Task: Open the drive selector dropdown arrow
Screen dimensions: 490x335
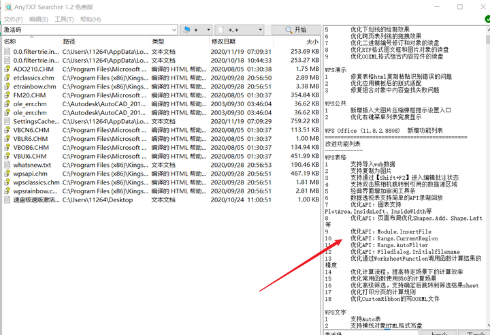Action: tap(208, 30)
